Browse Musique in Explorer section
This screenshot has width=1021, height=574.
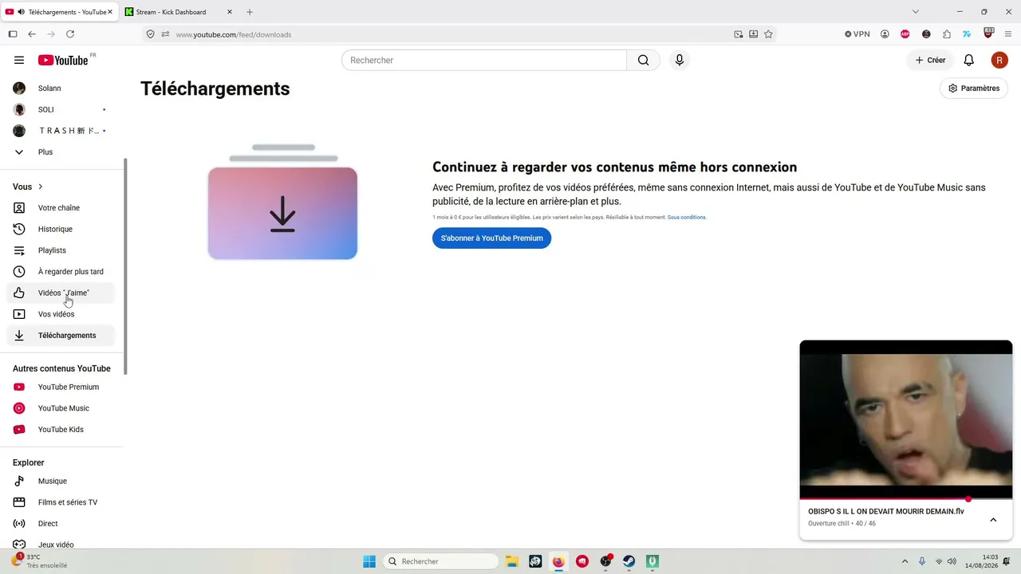point(62,482)
